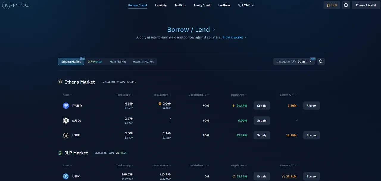Click the USDE token icon
The height and width of the screenshot is (181, 381).
(66, 135)
